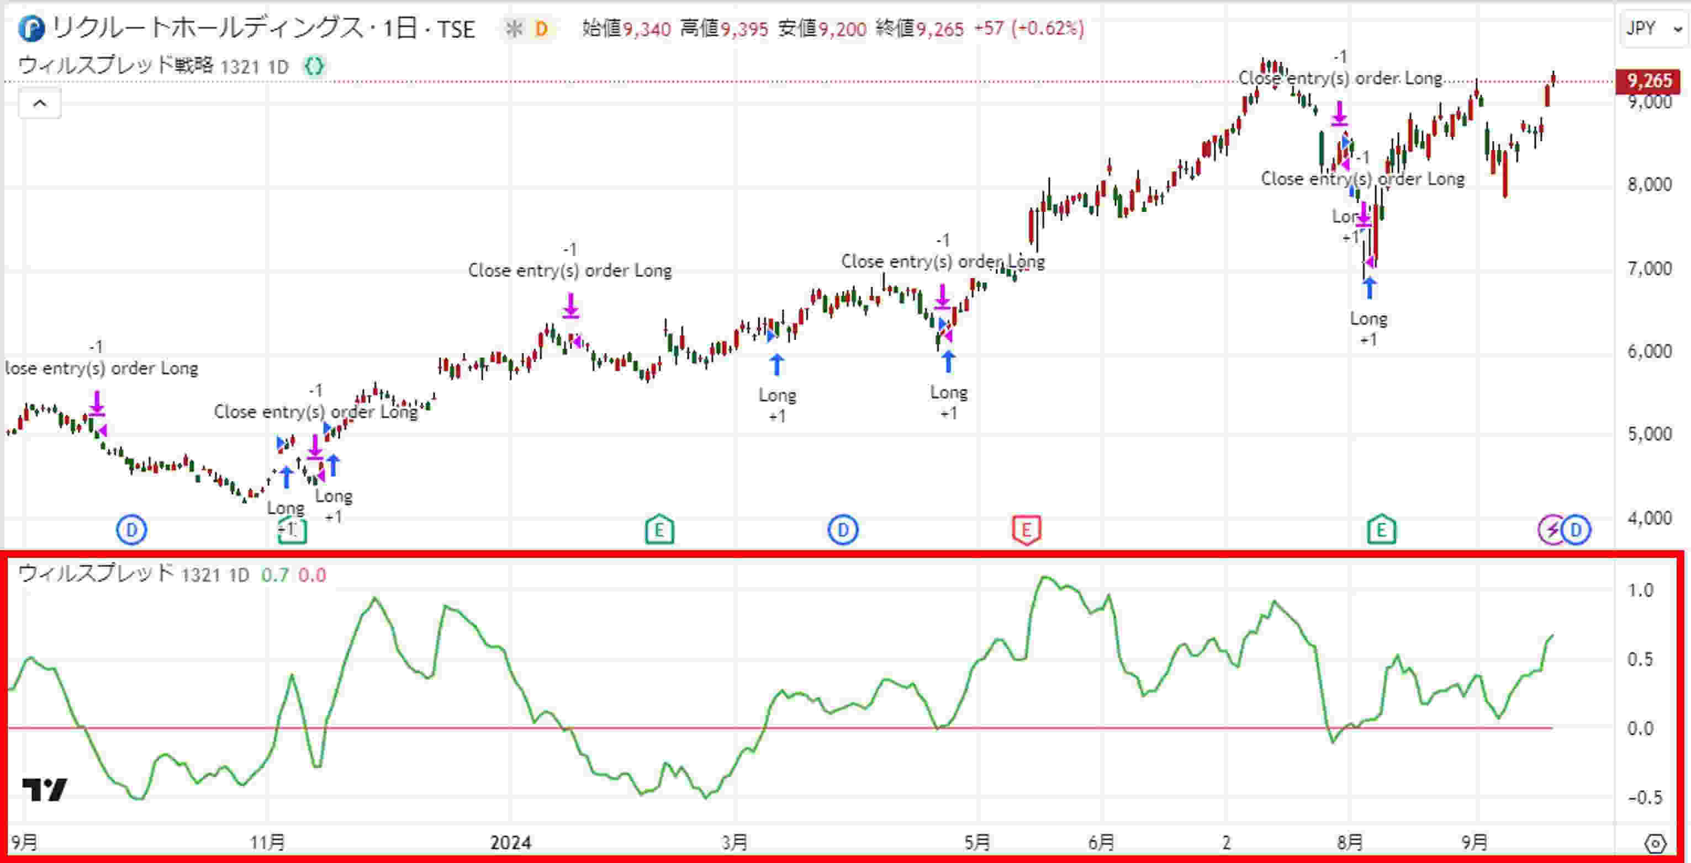Click the 5,000 price scale label
Screen dimensions: 1691x863
click(x=1649, y=434)
